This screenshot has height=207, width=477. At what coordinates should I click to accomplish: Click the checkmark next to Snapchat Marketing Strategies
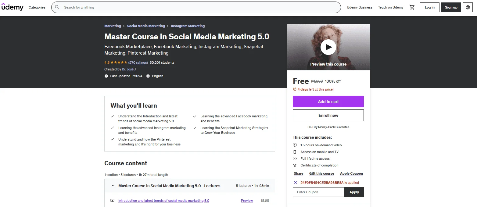195,128
